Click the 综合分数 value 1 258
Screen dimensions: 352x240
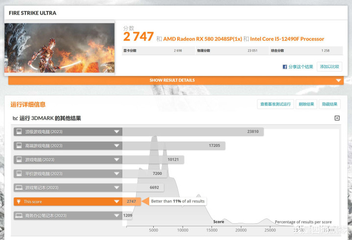(325, 51)
